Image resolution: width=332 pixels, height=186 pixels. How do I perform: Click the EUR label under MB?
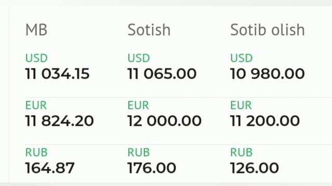36,105
